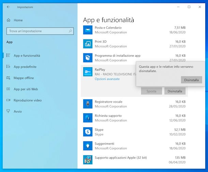Click the Home link in sidebar
The height and width of the screenshot is (172, 208).
click(x=18, y=20)
